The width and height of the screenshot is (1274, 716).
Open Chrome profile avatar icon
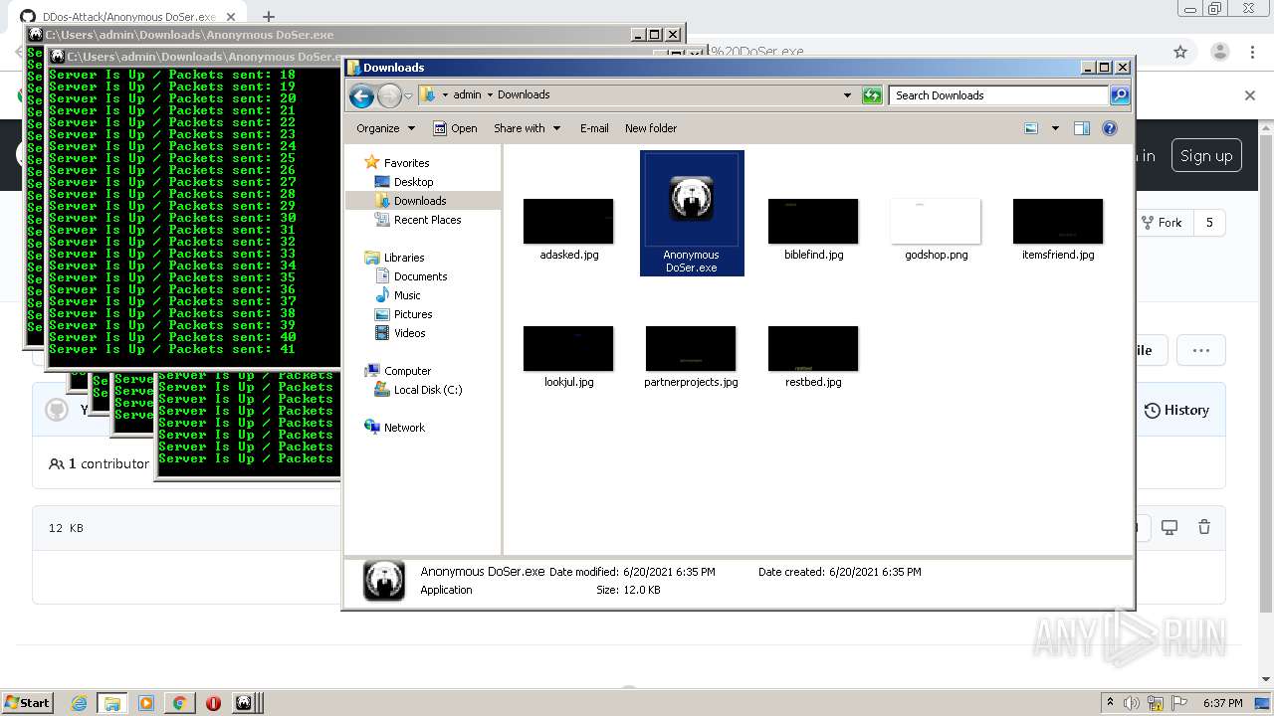(1219, 52)
